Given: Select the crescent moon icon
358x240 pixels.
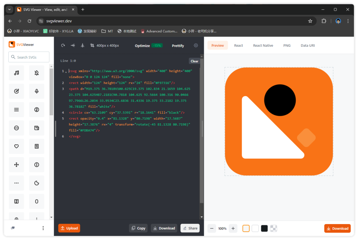Looking at the screenshot, I should click(36, 183).
